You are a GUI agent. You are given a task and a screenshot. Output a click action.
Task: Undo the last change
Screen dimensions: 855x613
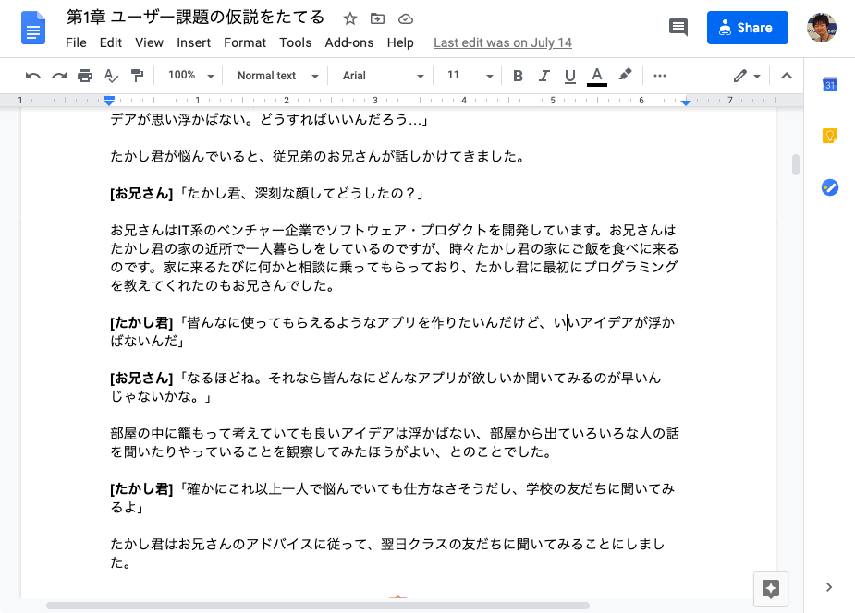point(32,76)
